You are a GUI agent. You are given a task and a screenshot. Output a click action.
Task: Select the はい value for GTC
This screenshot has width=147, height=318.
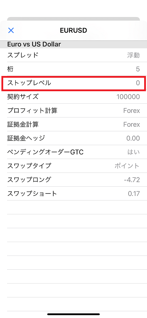click(134, 152)
